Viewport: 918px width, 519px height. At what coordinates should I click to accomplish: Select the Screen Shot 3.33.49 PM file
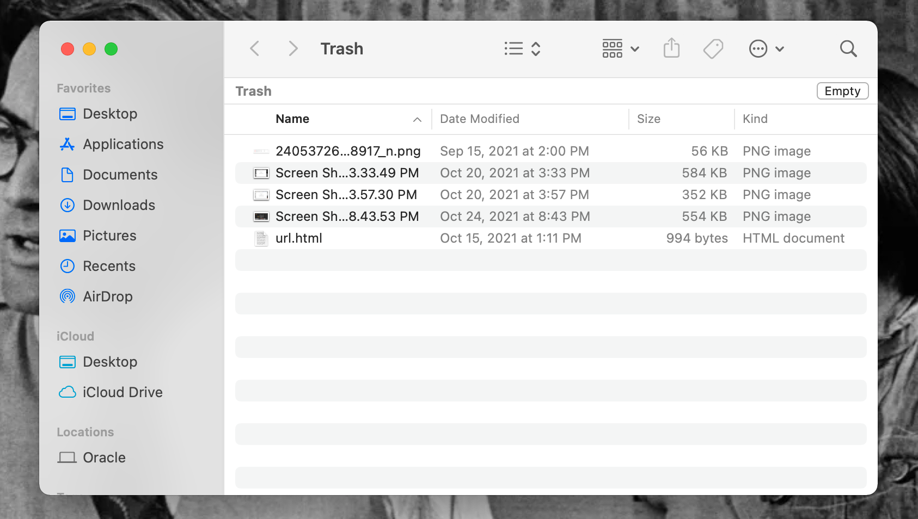347,173
